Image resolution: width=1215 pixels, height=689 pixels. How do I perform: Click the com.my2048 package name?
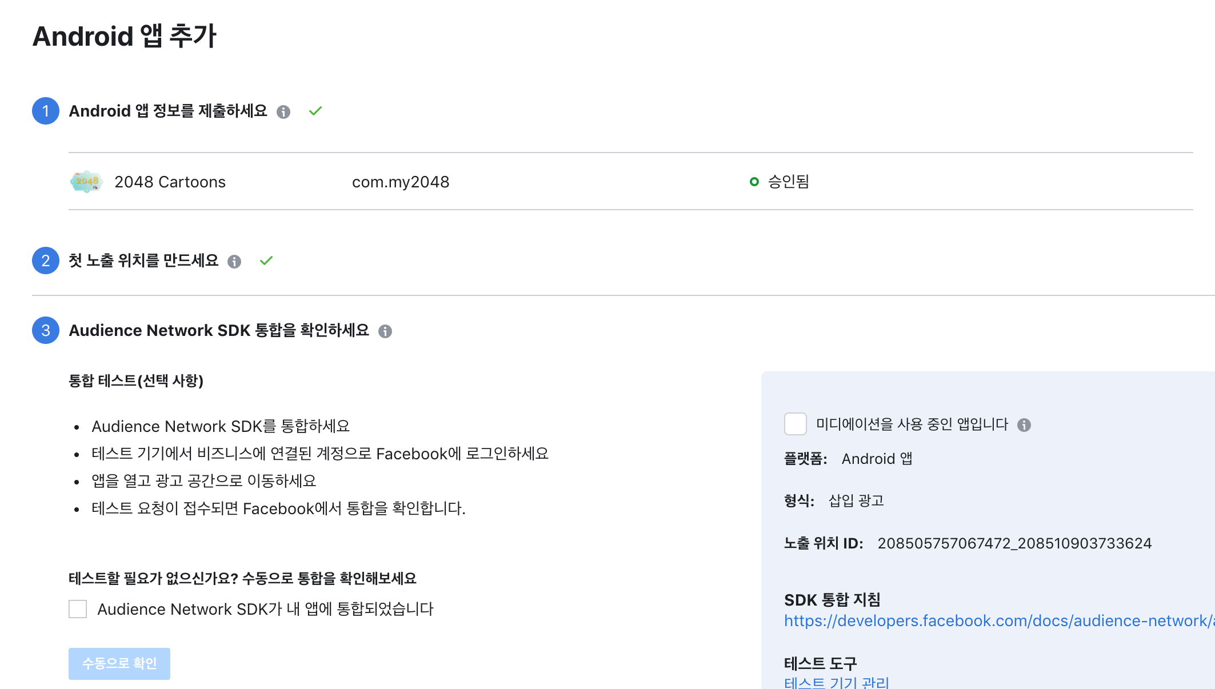pos(400,182)
